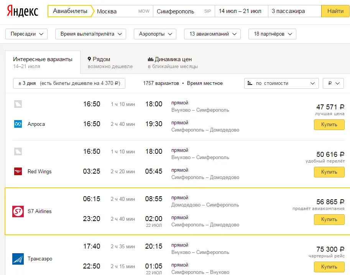
Task: Click the 47 571 ₽ price
Action: pyautogui.click(x=330, y=107)
